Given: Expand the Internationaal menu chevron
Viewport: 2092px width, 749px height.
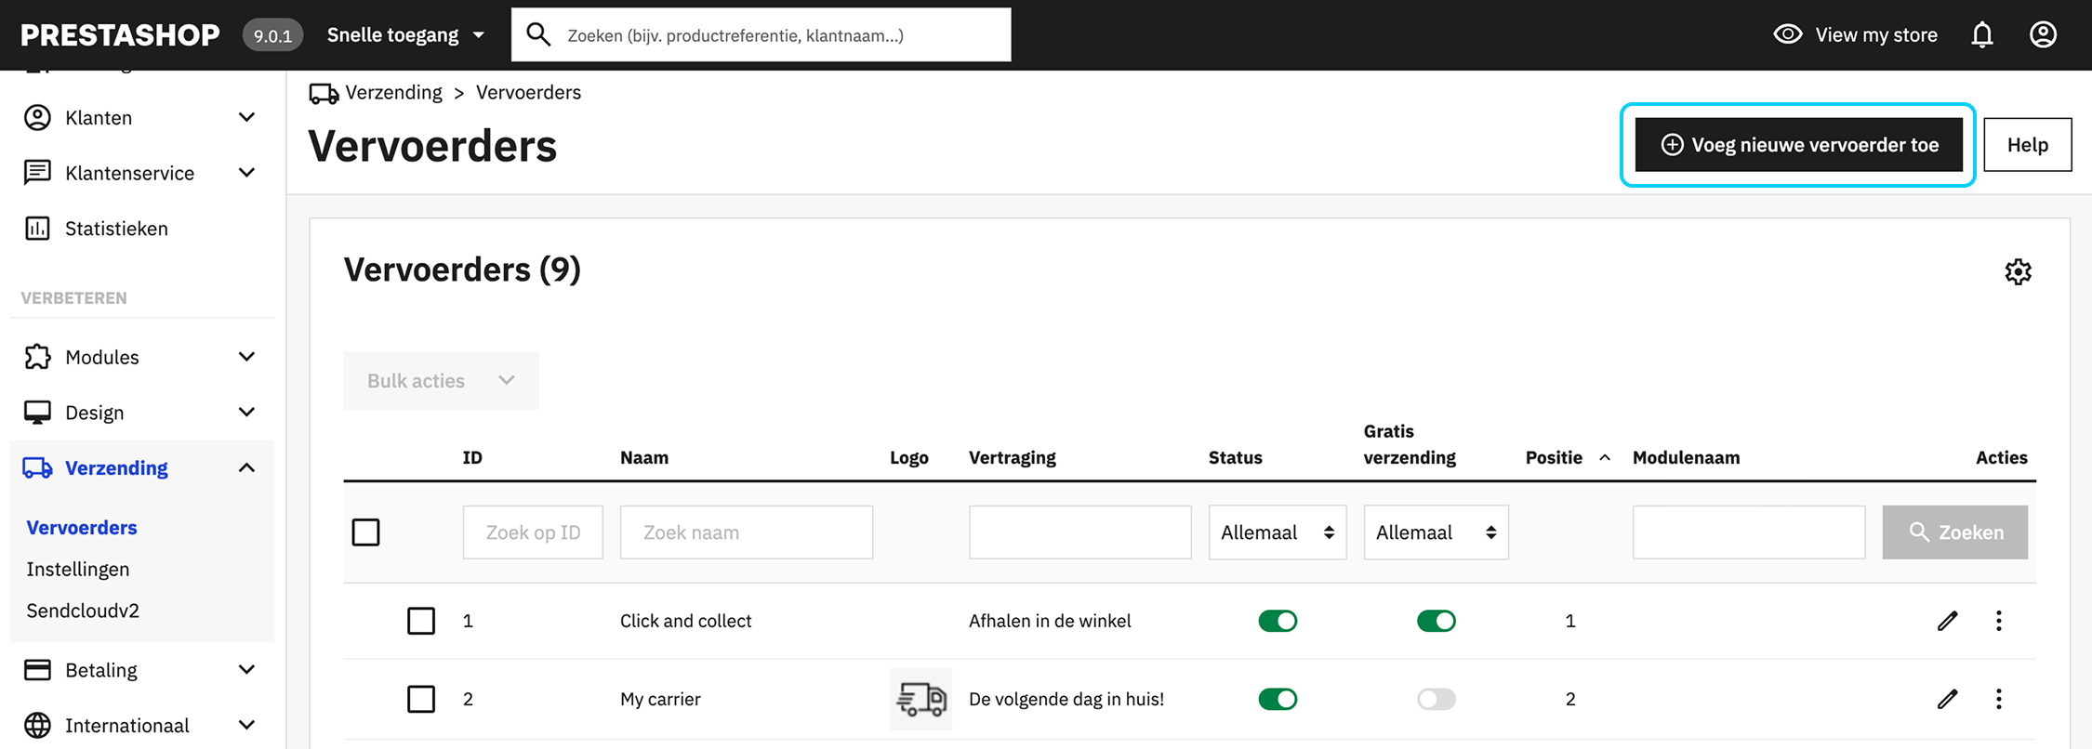Looking at the screenshot, I should (246, 725).
